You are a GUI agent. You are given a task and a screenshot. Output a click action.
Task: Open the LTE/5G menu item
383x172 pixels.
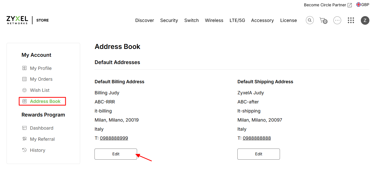click(x=237, y=20)
